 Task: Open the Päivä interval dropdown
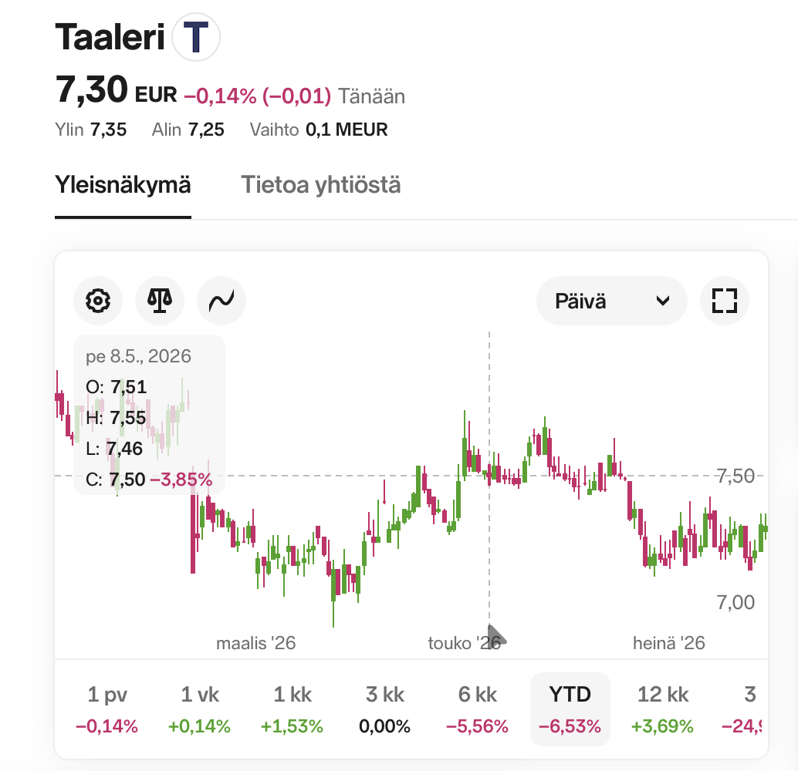click(612, 301)
